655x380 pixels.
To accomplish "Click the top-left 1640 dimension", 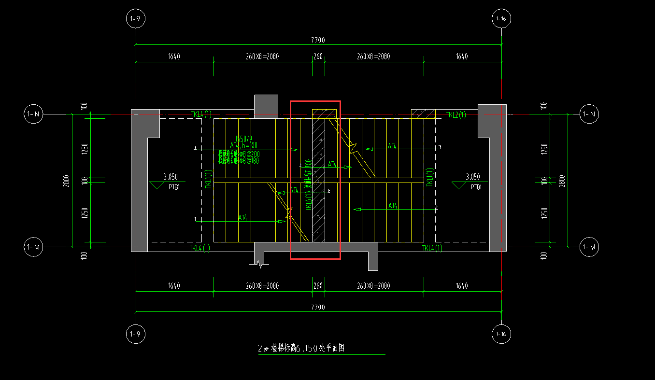I will coord(174,56).
